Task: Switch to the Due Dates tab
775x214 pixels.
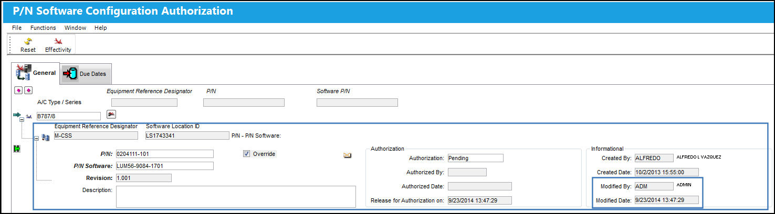Action: tap(86, 74)
